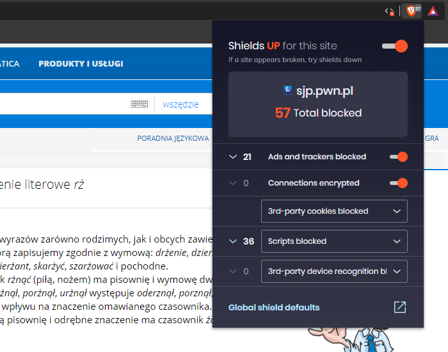Open the Brave Rewards triangle icon

click(433, 11)
